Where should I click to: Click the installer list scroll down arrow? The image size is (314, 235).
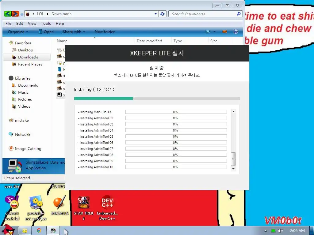click(x=233, y=169)
